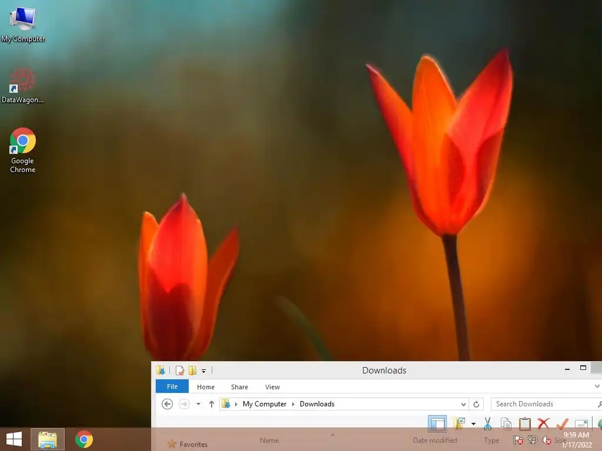Image resolution: width=602 pixels, height=451 pixels.
Task: Switch to the Share ribbon tab
Action: click(240, 387)
